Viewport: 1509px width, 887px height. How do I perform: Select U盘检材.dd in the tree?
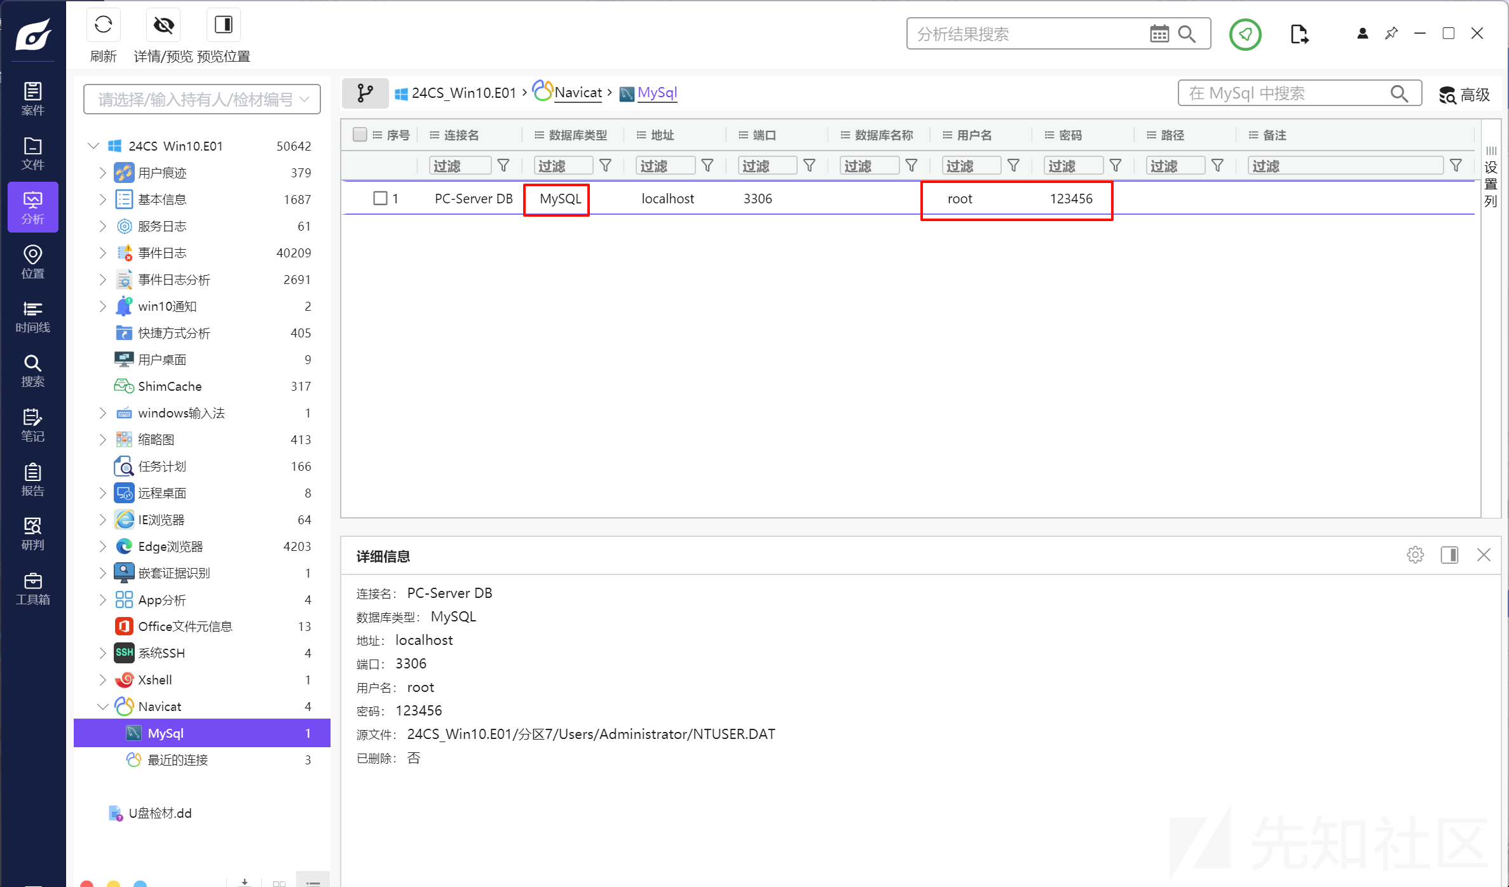[160, 813]
